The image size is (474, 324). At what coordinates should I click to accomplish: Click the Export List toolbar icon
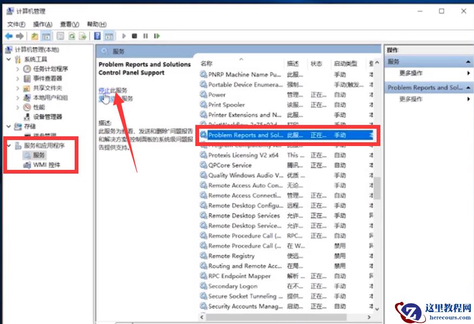tap(83, 36)
